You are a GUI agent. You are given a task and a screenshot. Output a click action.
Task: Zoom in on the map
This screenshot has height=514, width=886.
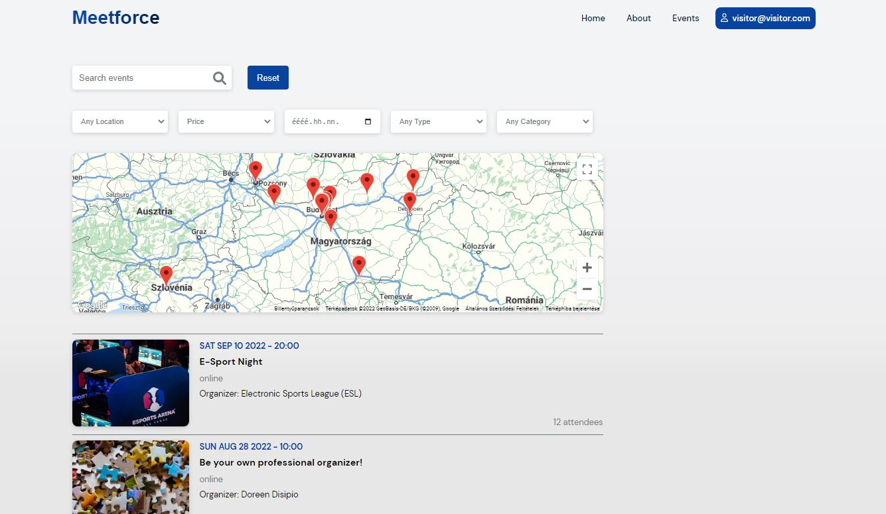pos(587,268)
